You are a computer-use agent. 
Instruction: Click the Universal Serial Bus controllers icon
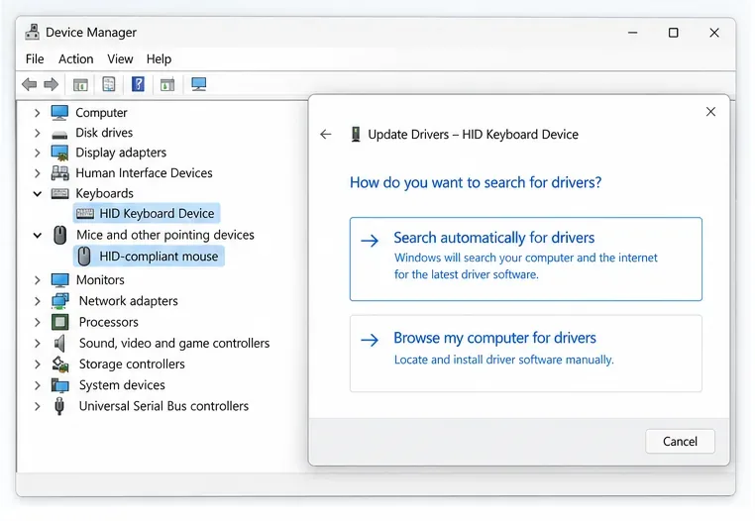pyautogui.click(x=59, y=406)
